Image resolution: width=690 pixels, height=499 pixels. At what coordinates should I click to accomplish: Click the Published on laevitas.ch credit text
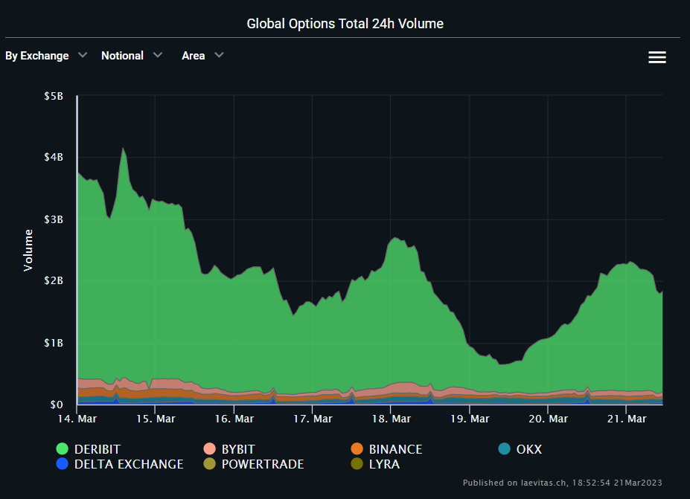tap(563, 483)
